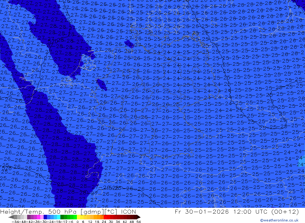The image size is (305, 223).
Task: Click the gray left legend arrow
Action: (x=11, y=217)
